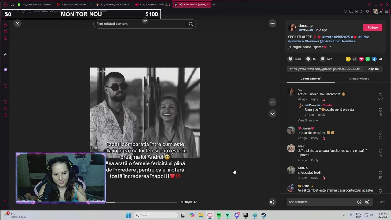Open original sound - qlishaa link
The height and width of the screenshot is (220, 391).
coord(310,47)
